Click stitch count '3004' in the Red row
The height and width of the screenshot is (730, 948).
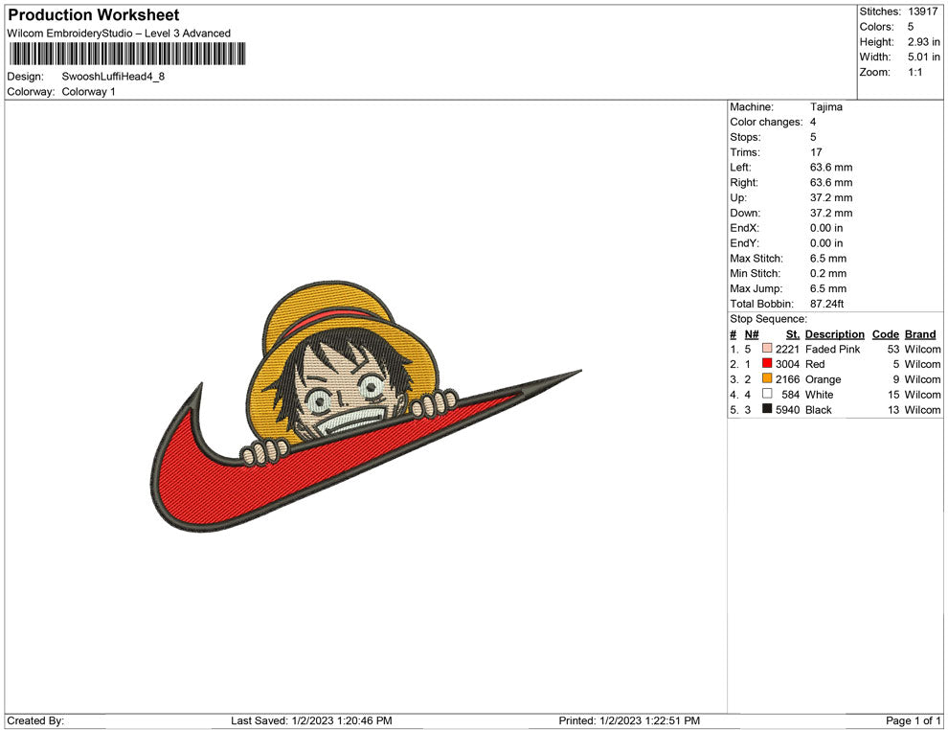pyautogui.click(x=787, y=364)
